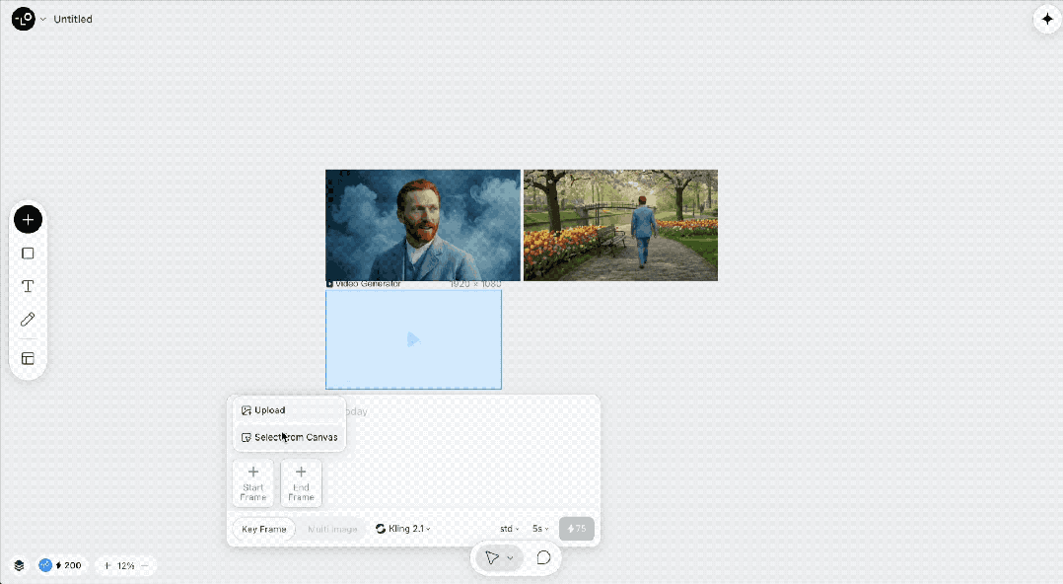This screenshot has width=1063, height=584.
Task: Expand the pointer tool options chevron
Action: (x=510, y=557)
